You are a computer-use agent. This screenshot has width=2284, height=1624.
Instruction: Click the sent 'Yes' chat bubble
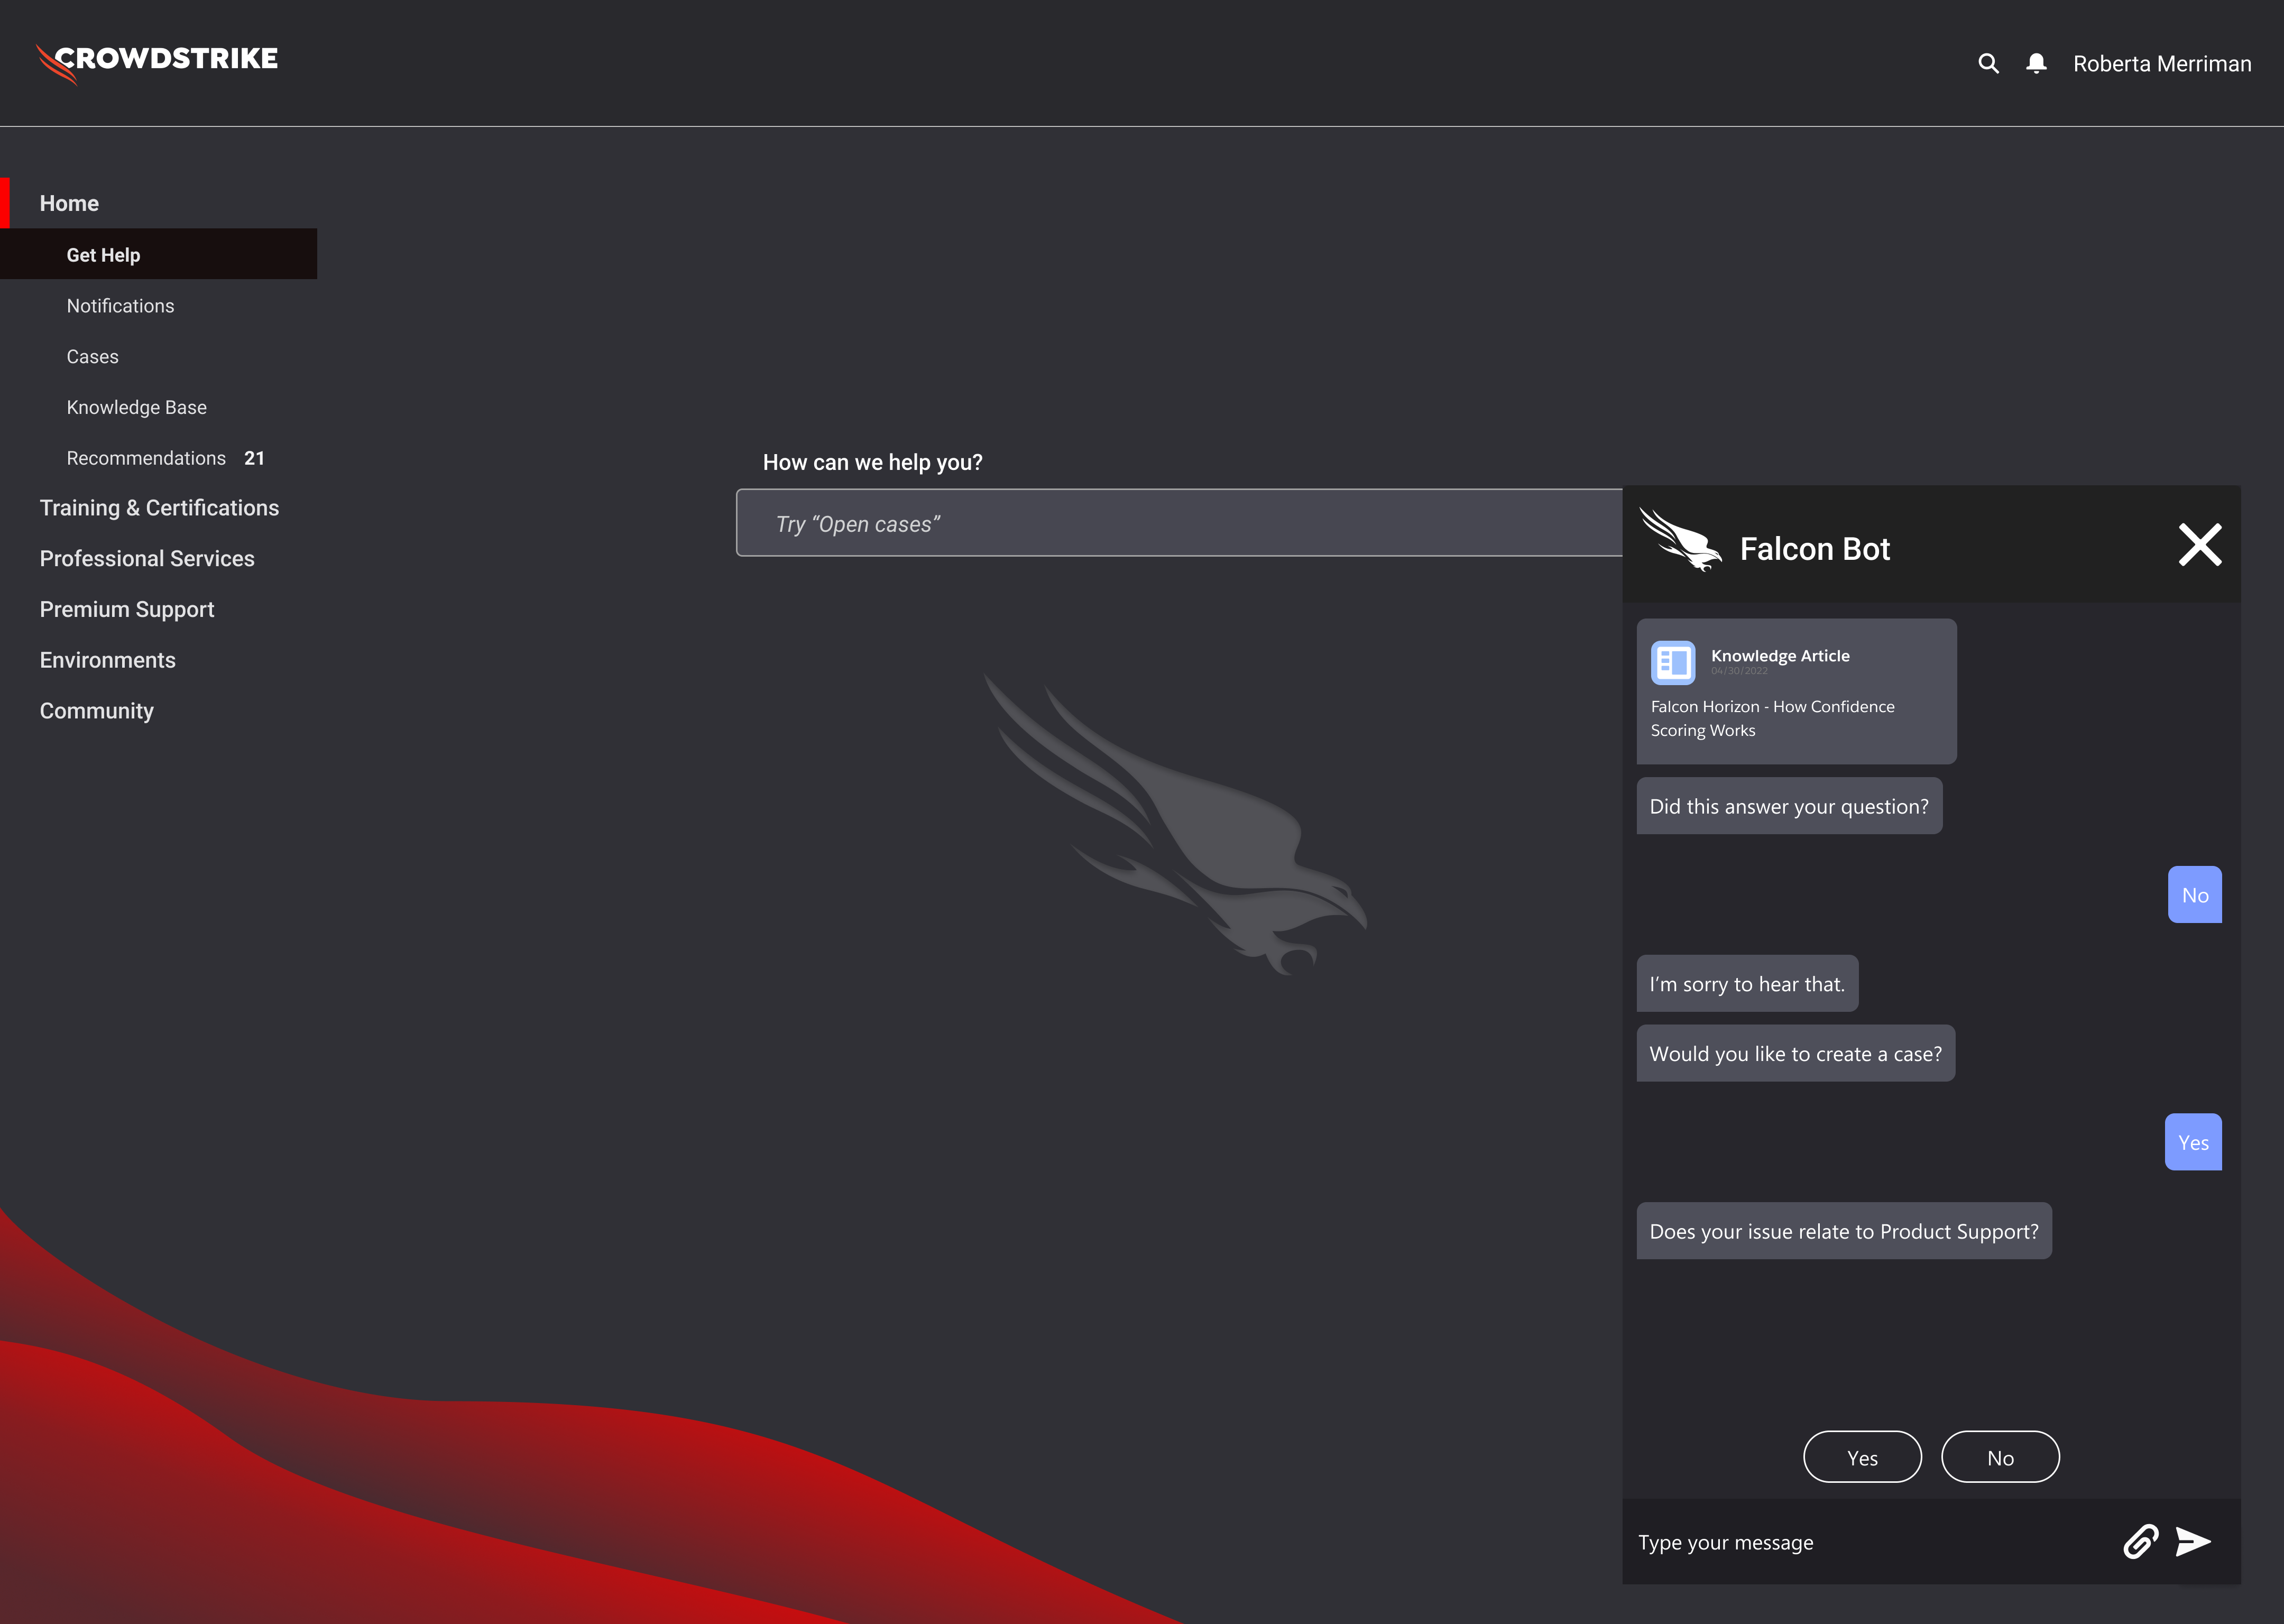point(2193,1142)
